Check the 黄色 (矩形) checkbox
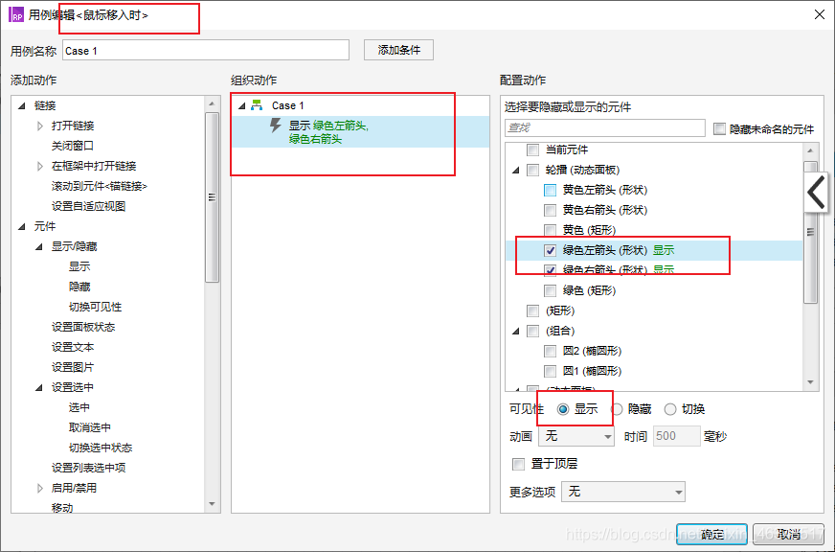The width and height of the screenshot is (835, 552). 550,230
